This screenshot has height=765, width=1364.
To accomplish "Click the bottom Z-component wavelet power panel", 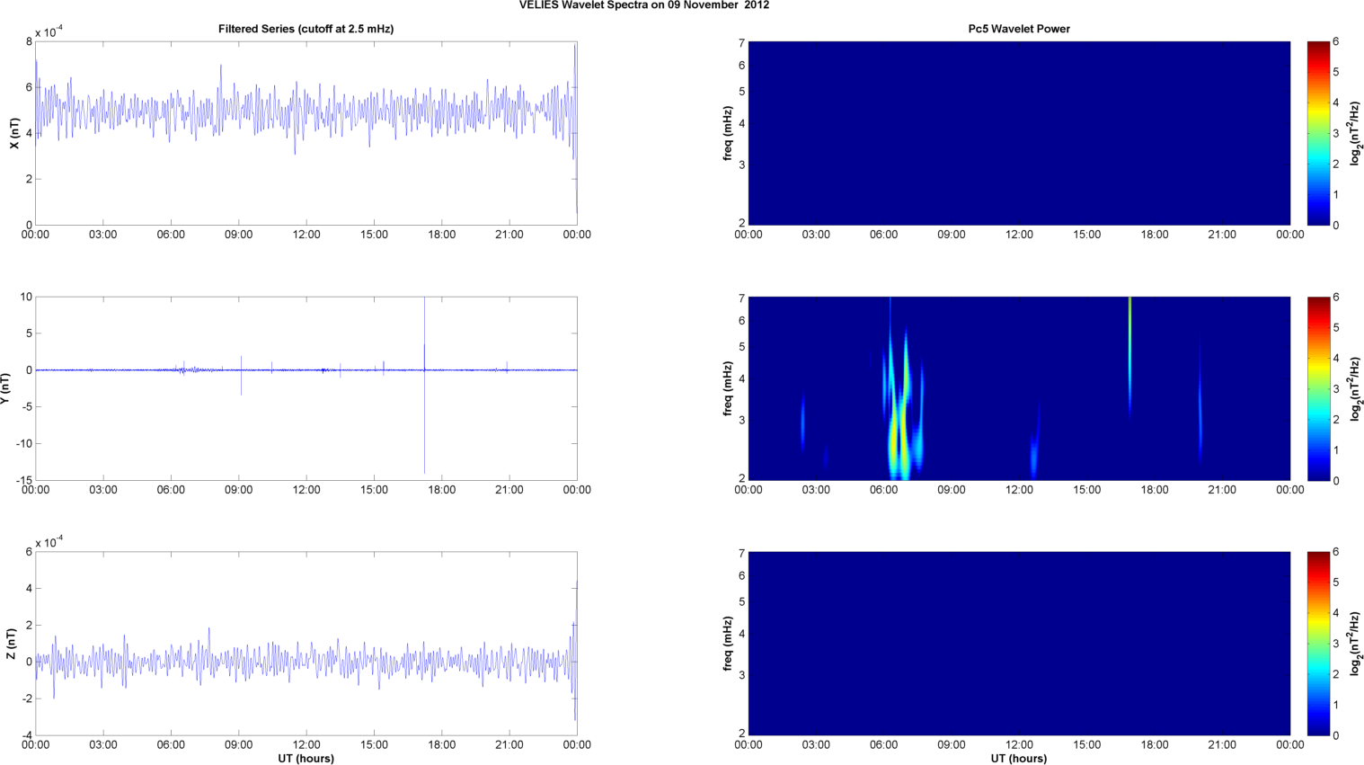I will [1019, 644].
